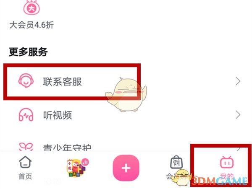Image resolution: width=252 pixels, height=189 pixels.
Task: Switch to the 首页 tab label
Action: (x=25, y=176)
